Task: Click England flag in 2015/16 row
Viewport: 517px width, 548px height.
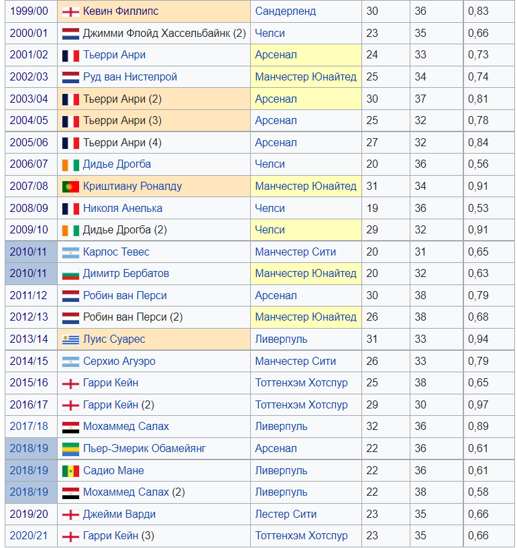Action: click(x=70, y=384)
